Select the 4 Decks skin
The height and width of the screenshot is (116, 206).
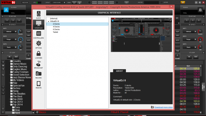click(x=56, y=27)
